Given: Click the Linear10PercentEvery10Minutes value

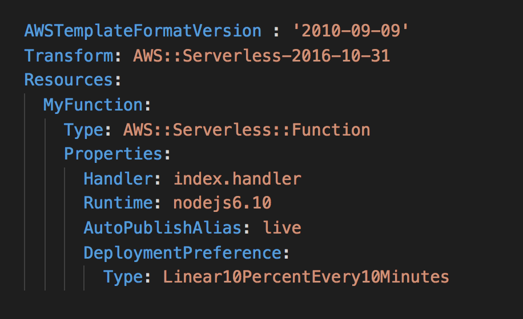Looking at the screenshot, I should pos(306,277).
